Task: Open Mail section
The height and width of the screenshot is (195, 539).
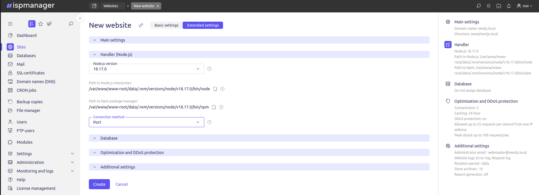Action: pyautogui.click(x=20, y=64)
